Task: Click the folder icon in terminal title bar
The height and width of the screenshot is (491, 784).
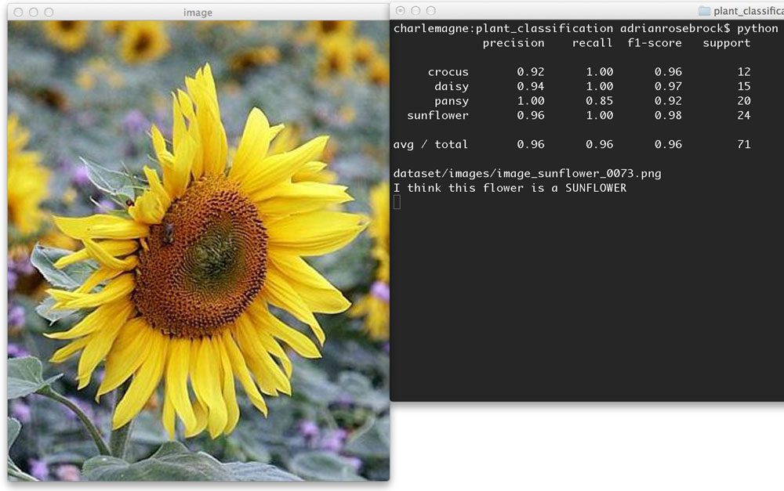Action: (705, 10)
